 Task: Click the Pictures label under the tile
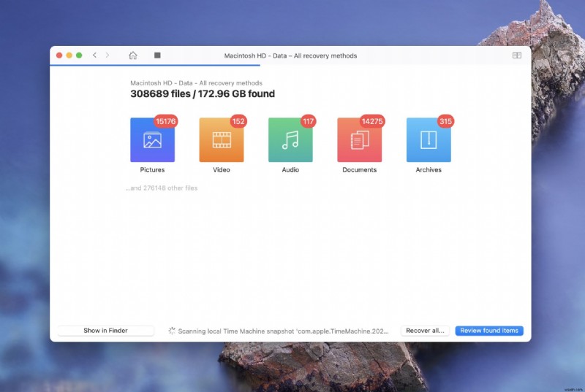pyautogui.click(x=152, y=170)
